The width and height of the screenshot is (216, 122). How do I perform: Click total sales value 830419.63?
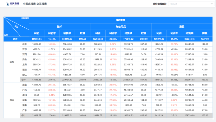tap(67, 39)
